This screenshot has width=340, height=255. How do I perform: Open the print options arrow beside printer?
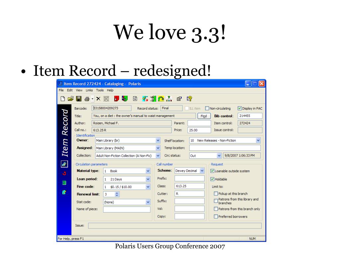[92, 99]
